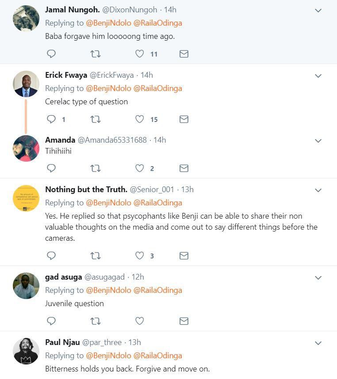Like Amanda's 'Tihihiihi' reply
The image size is (337, 379).
pyautogui.click(x=139, y=168)
